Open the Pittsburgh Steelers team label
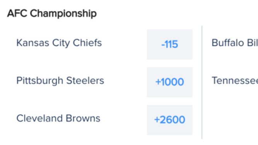The image size is (258, 145). [60, 81]
